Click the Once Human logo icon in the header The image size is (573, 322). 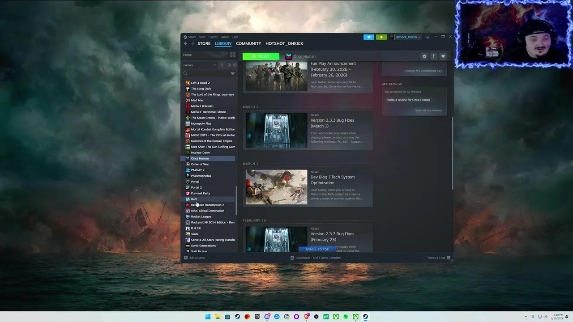[289, 56]
